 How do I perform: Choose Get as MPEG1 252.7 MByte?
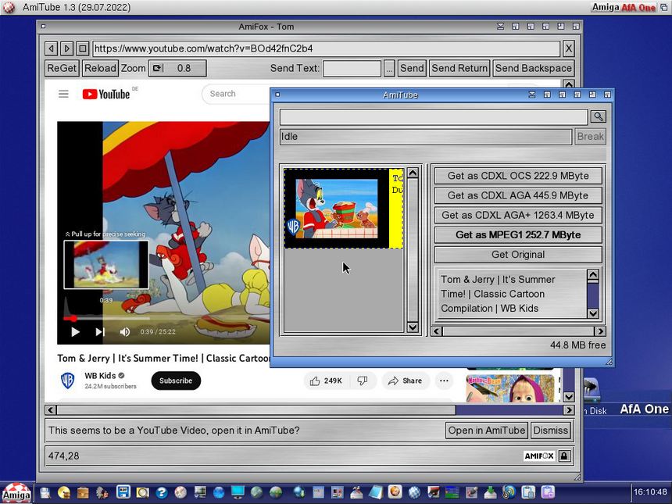tap(518, 234)
